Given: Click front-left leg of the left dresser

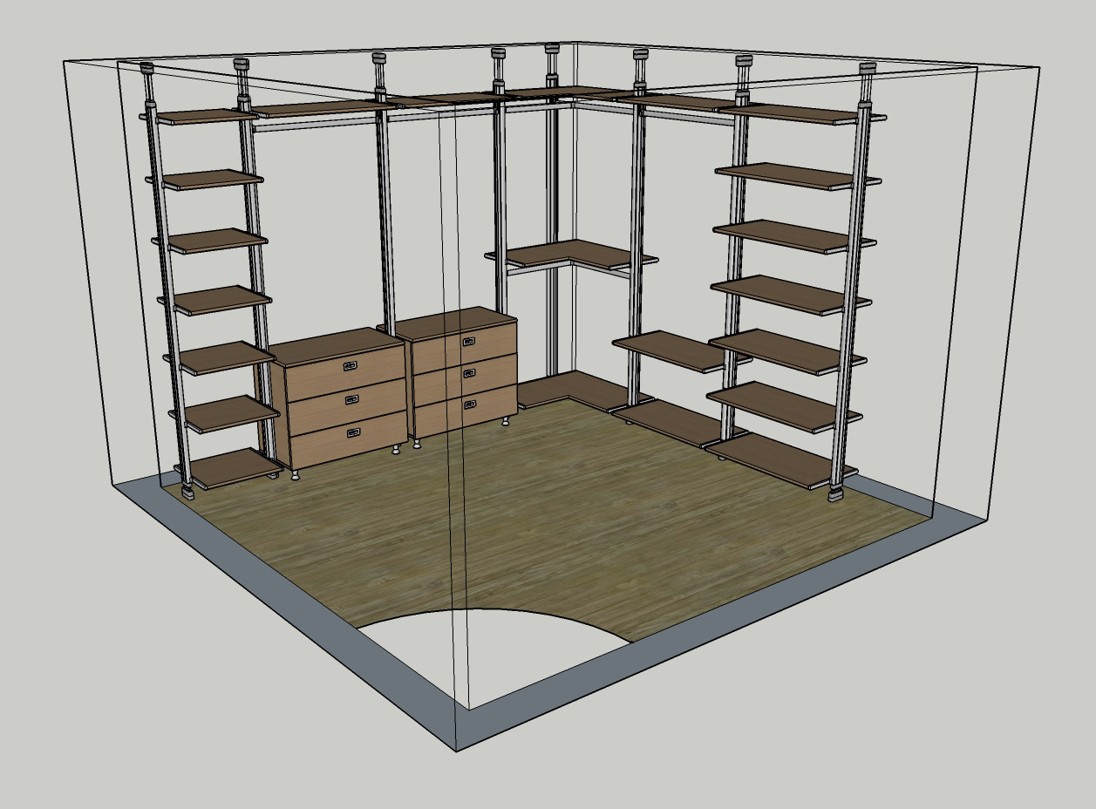Looking at the screenshot, I should pos(296,474).
